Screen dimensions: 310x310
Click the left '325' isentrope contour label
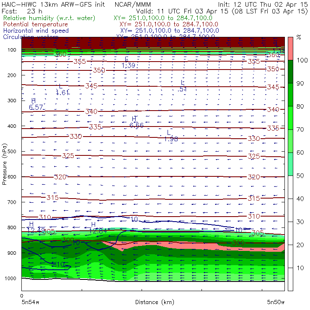tap(68, 156)
